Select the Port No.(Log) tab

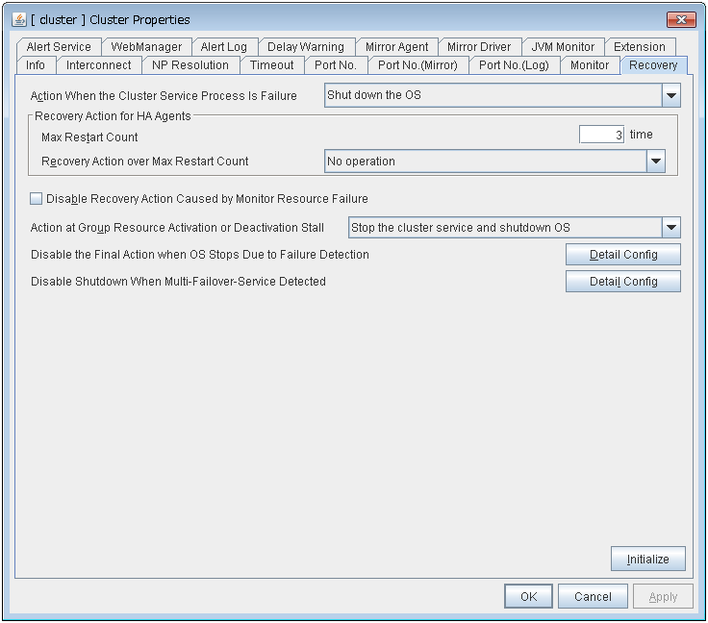click(514, 65)
